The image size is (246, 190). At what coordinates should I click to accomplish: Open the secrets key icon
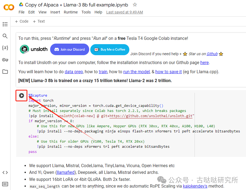point(5,60)
